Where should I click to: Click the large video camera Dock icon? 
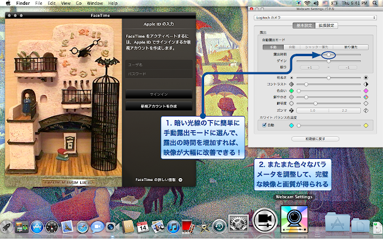pyautogui.click(x=265, y=220)
